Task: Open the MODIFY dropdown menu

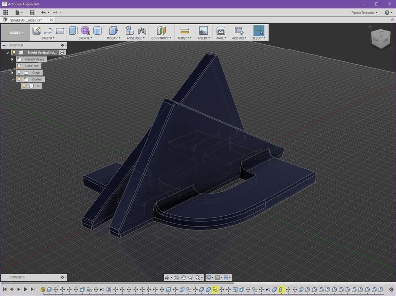Action: [x=114, y=38]
